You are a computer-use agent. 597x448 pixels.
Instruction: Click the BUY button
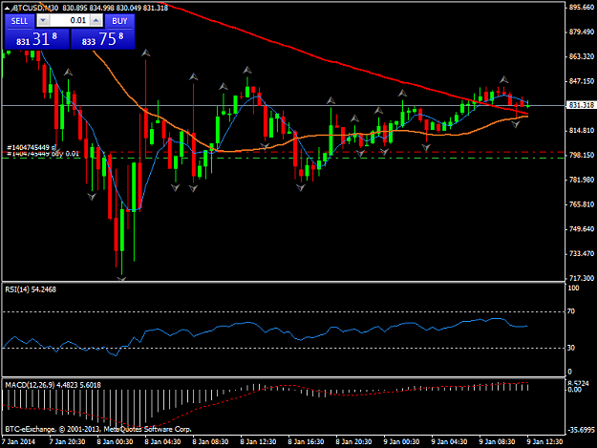(x=119, y=21)
